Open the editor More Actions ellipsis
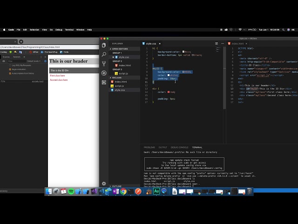 point(223,43)
